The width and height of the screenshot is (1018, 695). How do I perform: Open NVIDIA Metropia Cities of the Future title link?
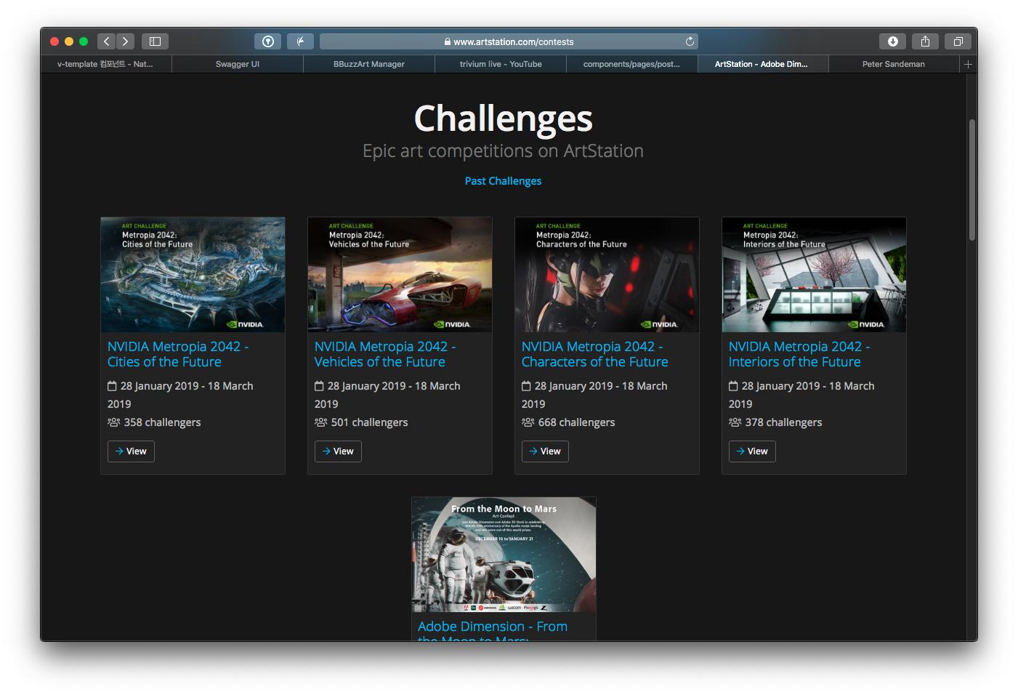(x=178, y=354)
